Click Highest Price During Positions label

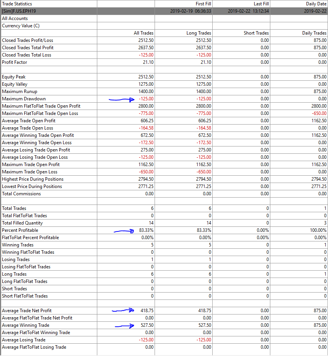(33, 179)
